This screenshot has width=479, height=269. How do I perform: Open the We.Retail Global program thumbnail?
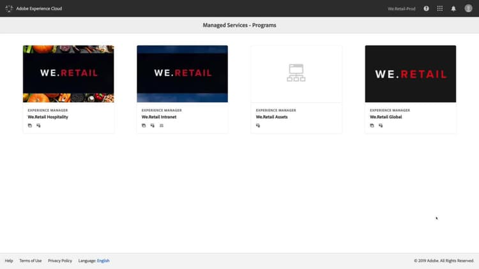coord(411,73)
